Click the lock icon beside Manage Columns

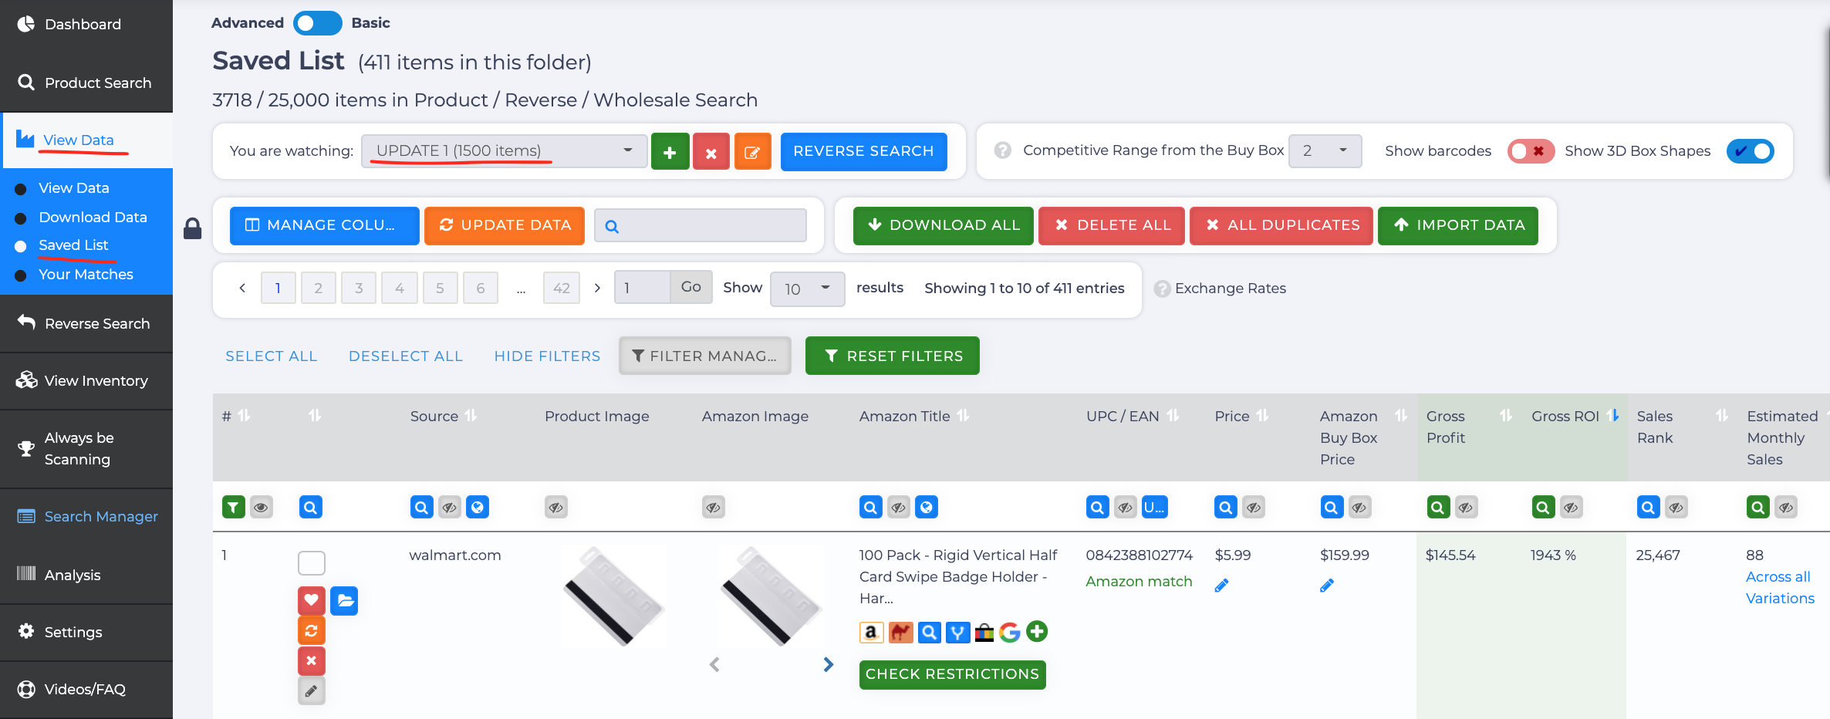192,228
